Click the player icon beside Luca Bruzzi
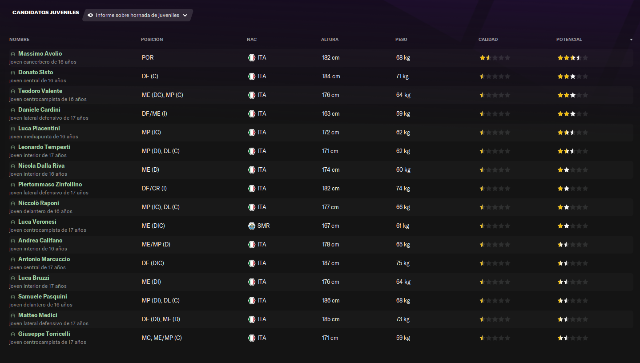The height and width of the screenshot is (363, 640). click(13, 278)
